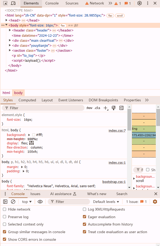Enable Selected context only checkbox
Image resolution: width=160 pixels, height=246 pixels.
[4, 224]
